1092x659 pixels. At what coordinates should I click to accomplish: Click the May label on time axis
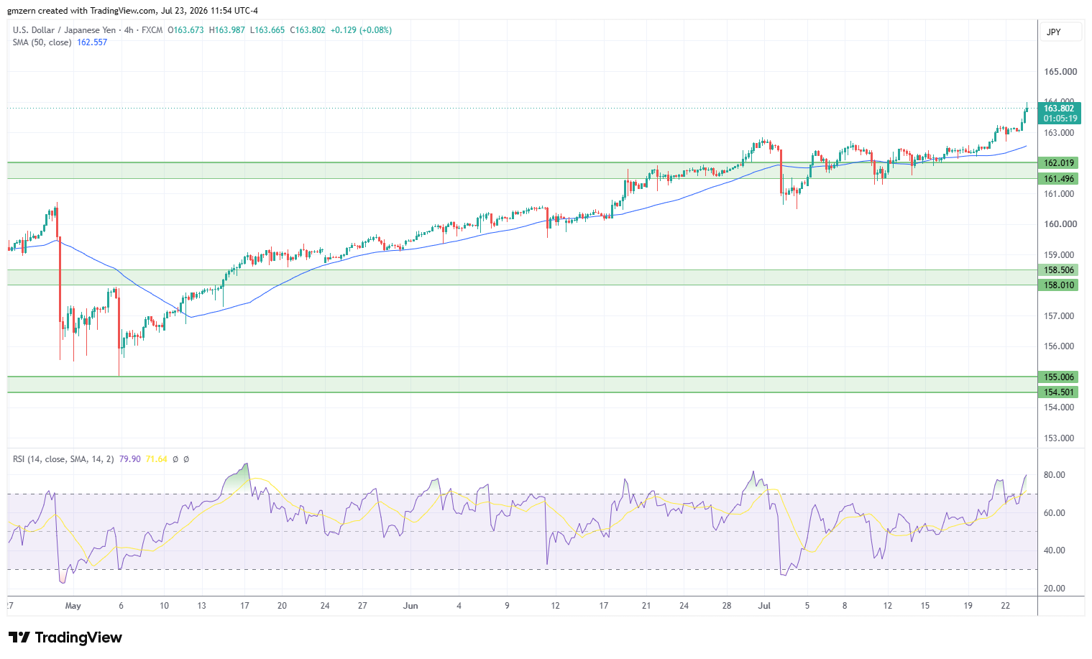tap(73, 606)
